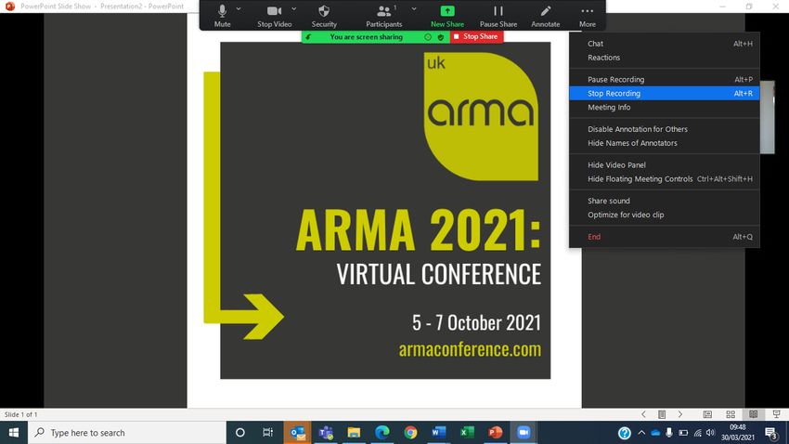Click the network signal icon on sharing bar

point(308,37)
